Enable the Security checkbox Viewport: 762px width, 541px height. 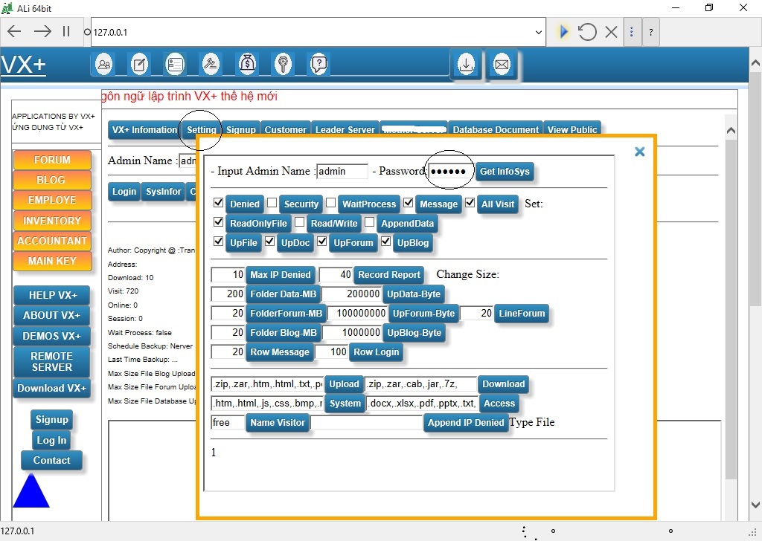point(273,204)
